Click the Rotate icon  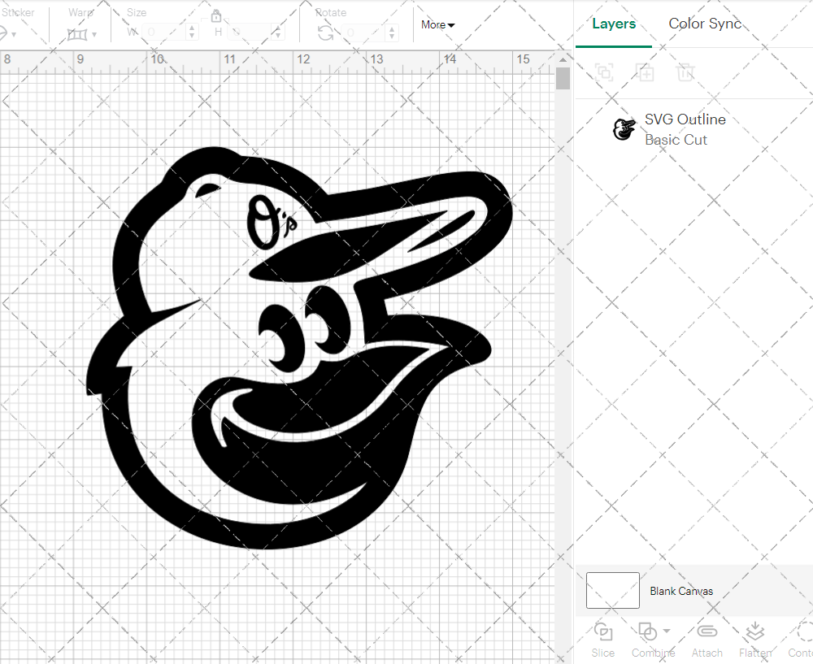[x=325, y=33]
